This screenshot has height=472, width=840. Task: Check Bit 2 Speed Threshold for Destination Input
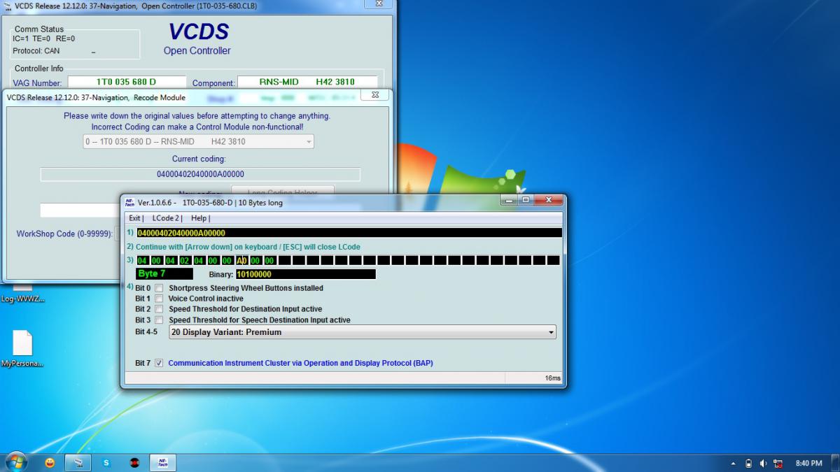coord(159,309)
